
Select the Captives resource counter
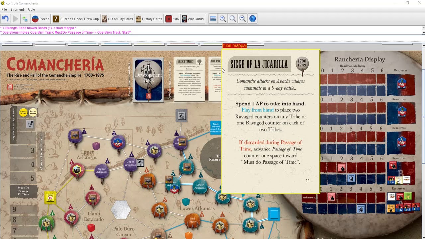(399, 180)
